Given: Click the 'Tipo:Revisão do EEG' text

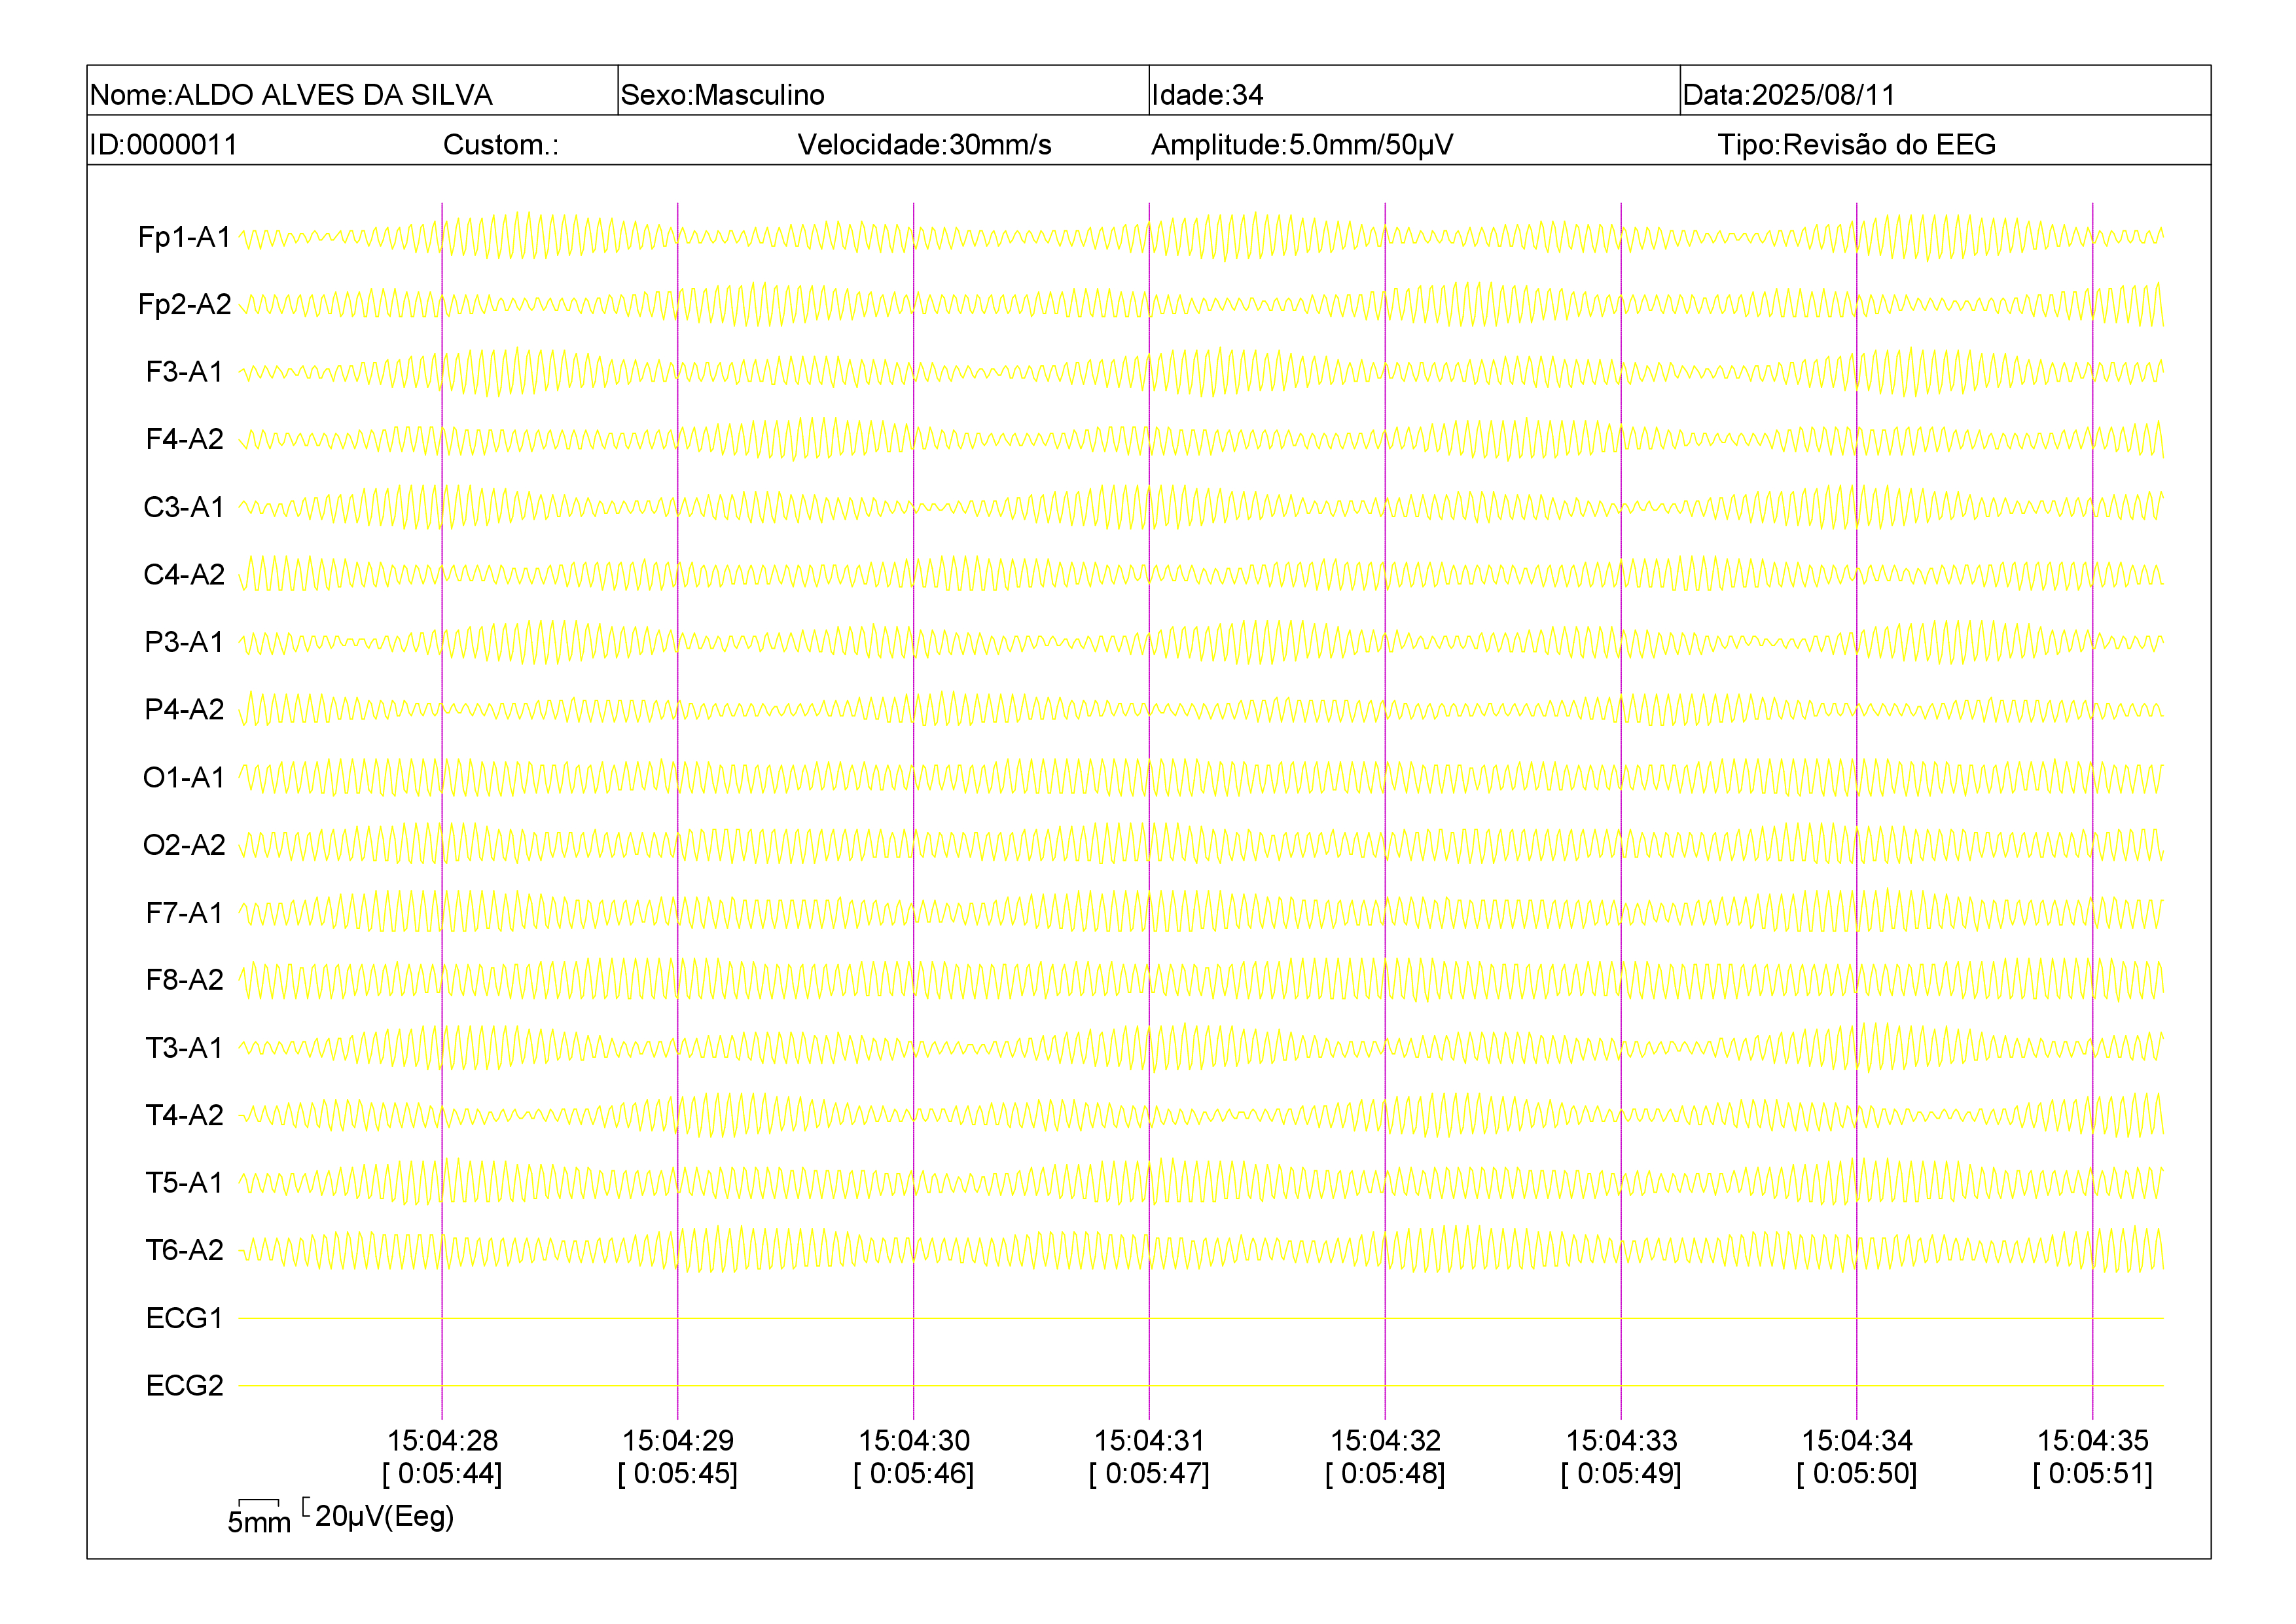Looking at the screenshot, I should click(x=1856, y=145).
